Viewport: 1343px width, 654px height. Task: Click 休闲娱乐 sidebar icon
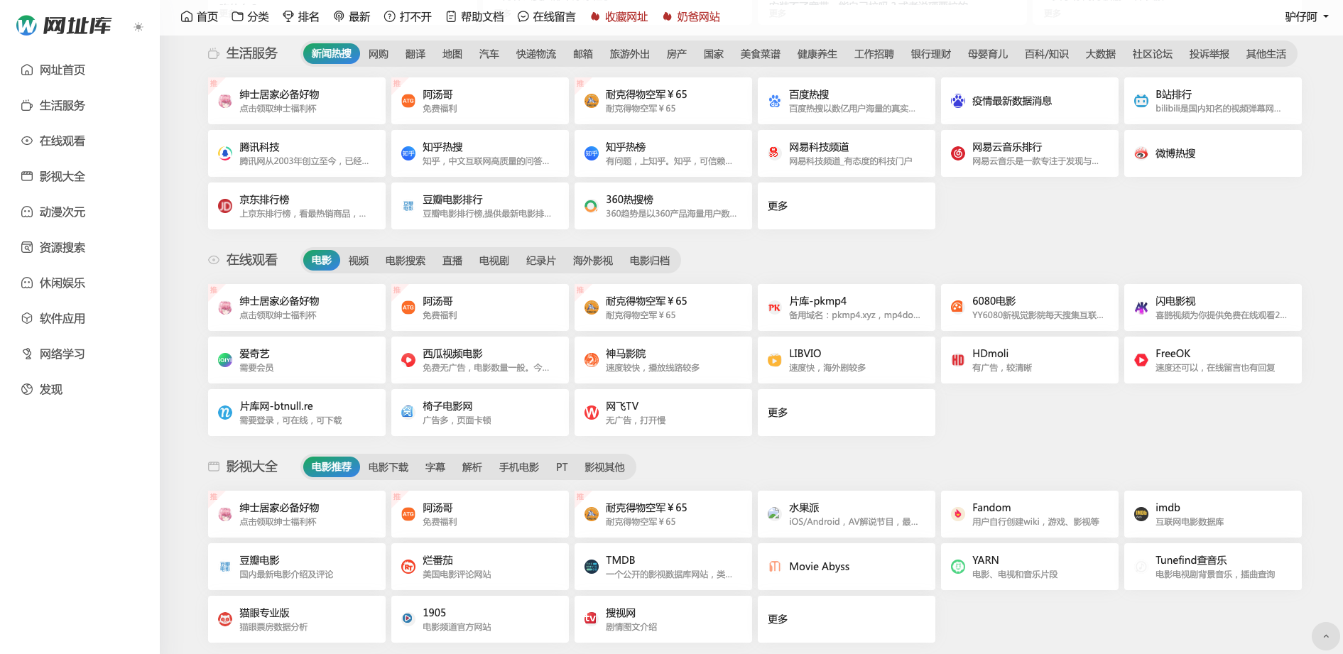coord(27,283)
